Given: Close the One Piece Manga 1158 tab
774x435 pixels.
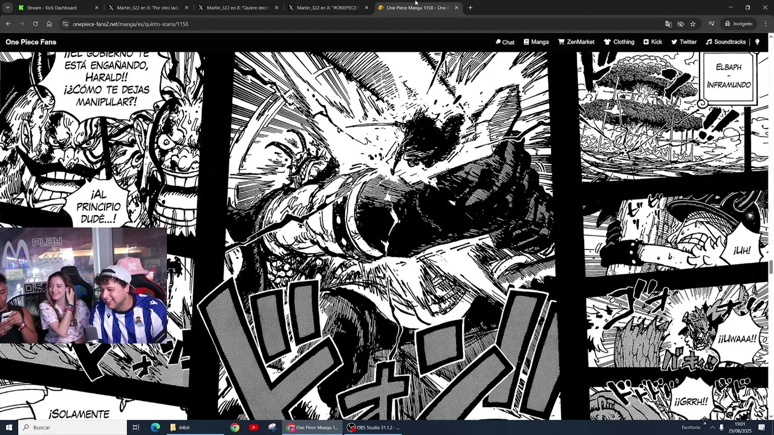Looking at the screenshot, I should pos(457,8).
